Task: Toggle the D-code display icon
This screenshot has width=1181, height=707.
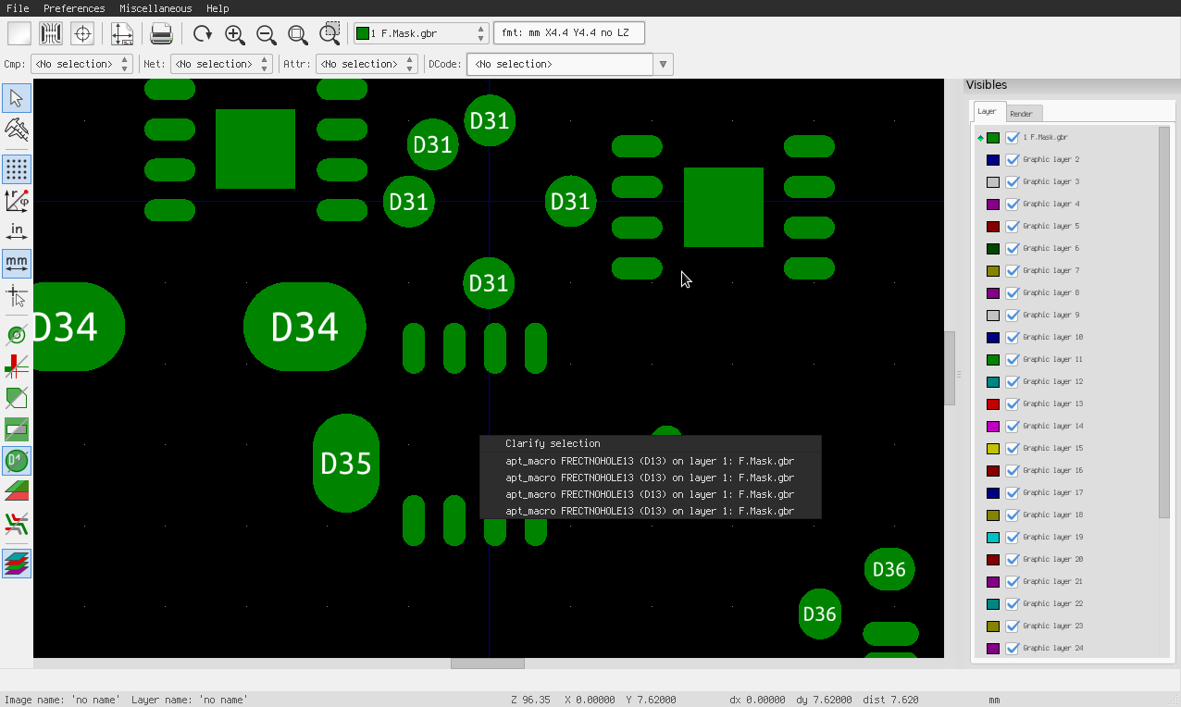Action: coord(17,460)
